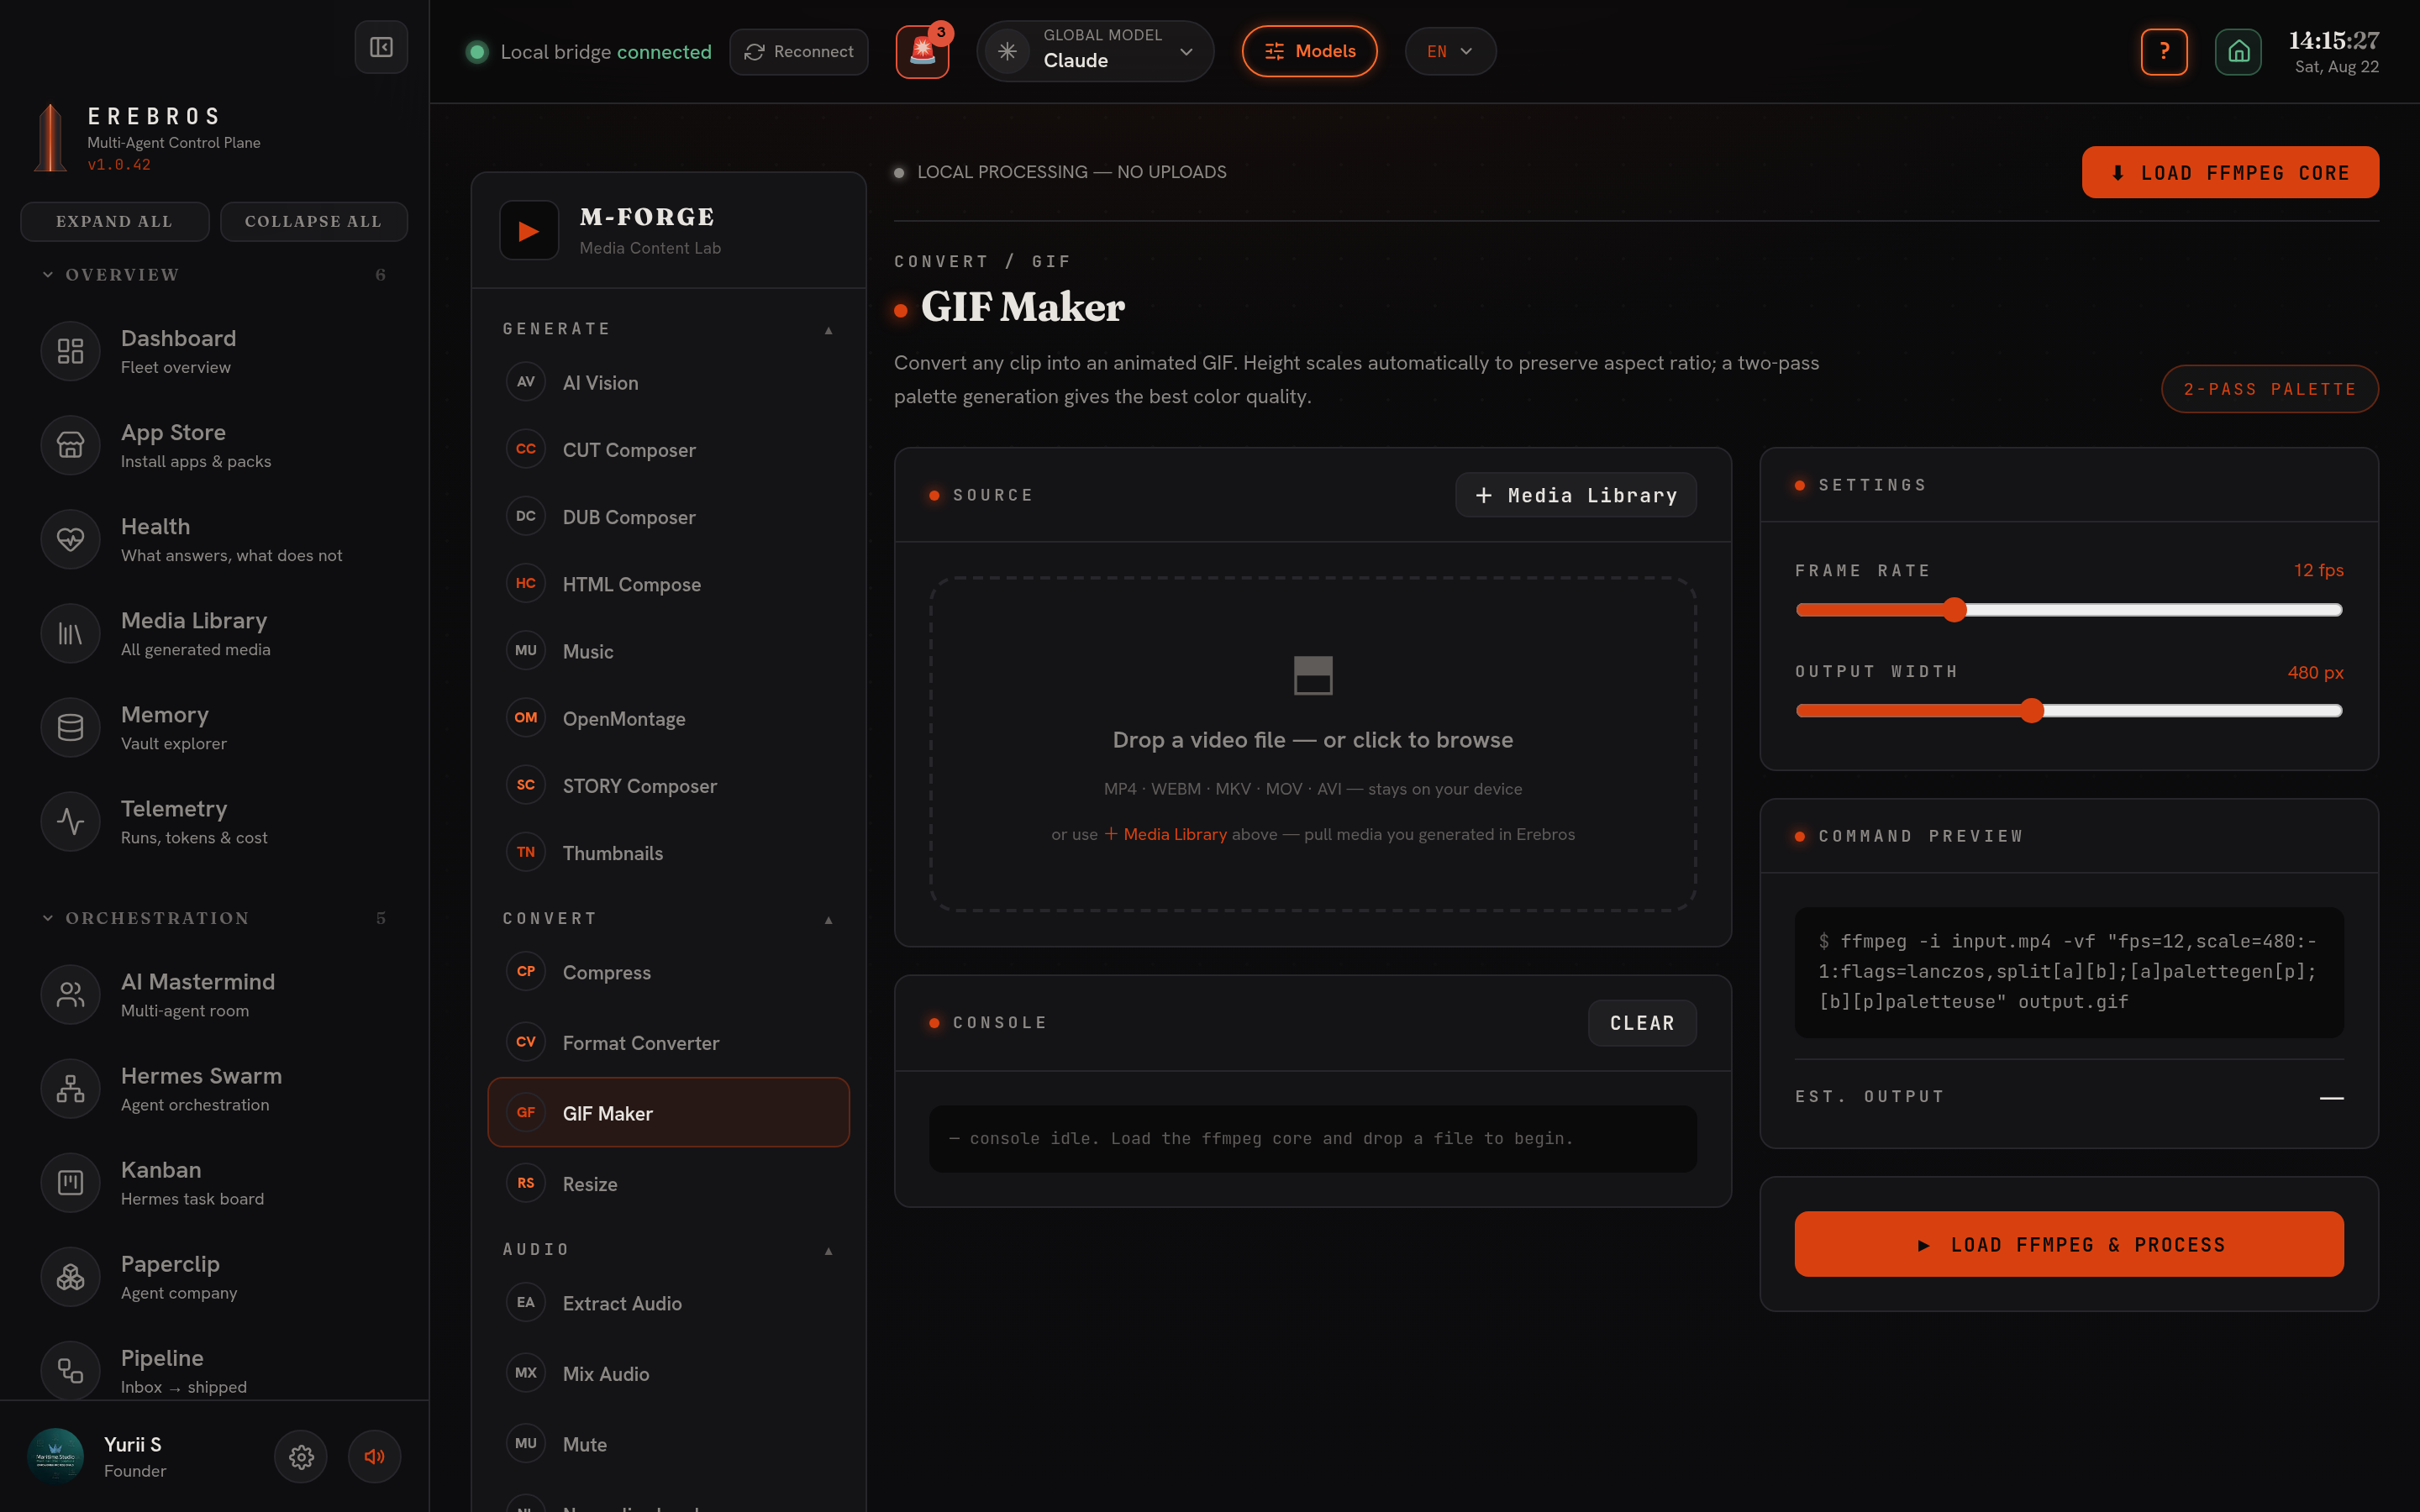This screenshot has height=1512, width=2420.
Task: Select the CC badge for CUT Composer
Action: tap(526, 449)
